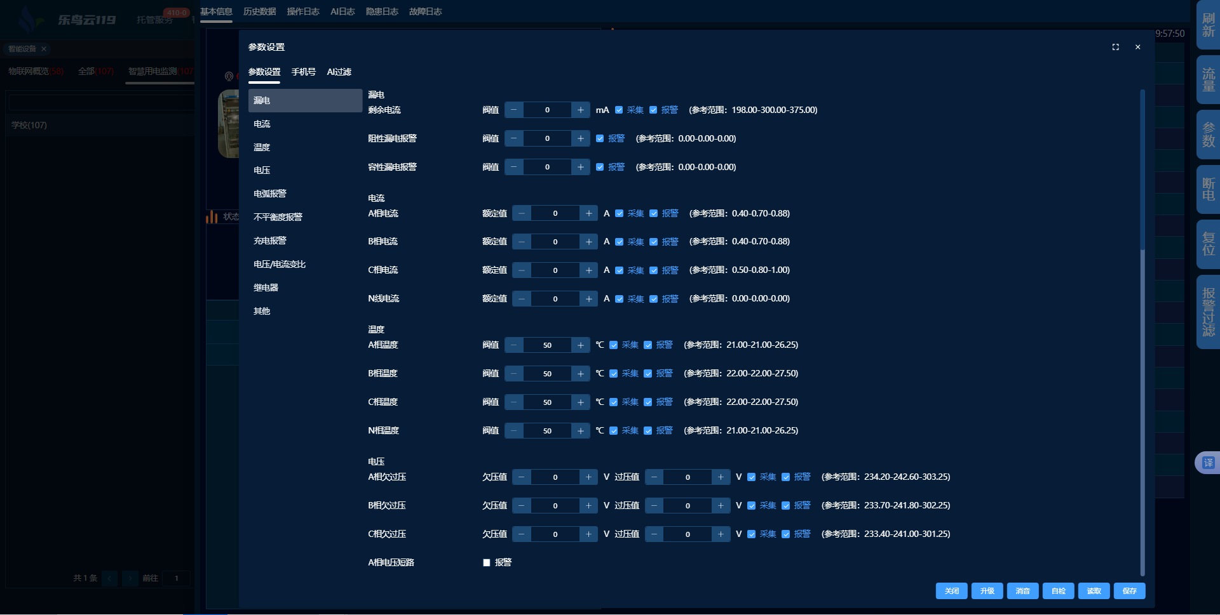
Task: Decrease the C相欠过压 过压值 with minus
Action: [x=654, y=534]
